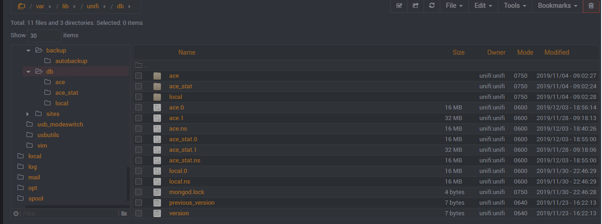Open the Bookmarks dropdown menu
Image resolution: width=602 pixels, height=224 pixels.
(557, 6)
